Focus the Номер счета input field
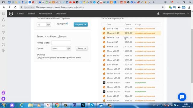The width and height of the screenshot is (193, 108). click(x=61, y=43)
